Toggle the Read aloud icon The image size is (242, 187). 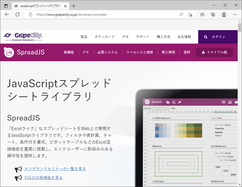[181, 15]
